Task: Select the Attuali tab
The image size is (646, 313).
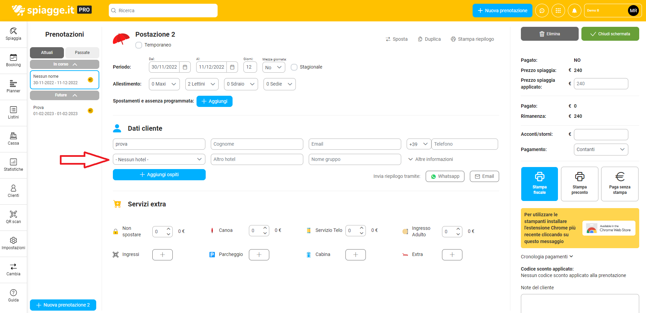Action: click(x=47, y=53)
